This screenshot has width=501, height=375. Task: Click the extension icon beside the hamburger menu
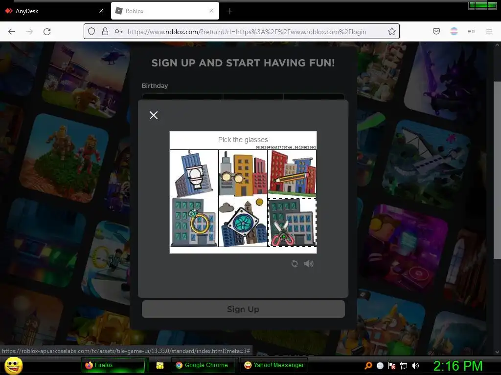pyautogui.click(x=472, y=31)
